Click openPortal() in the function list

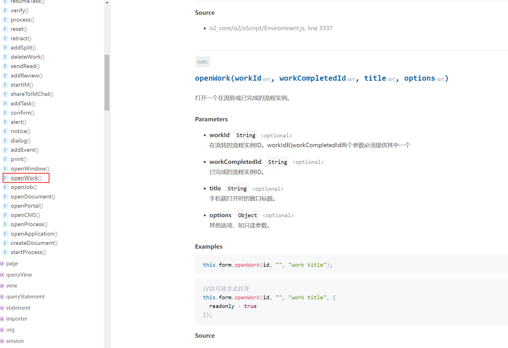point(27,206)
